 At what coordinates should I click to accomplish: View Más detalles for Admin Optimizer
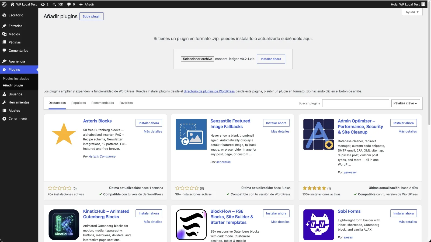click(x=408, y=132)
